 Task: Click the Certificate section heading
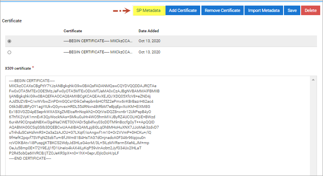coord(12,20)
